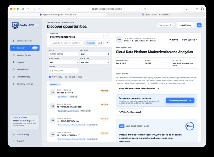Image resolution: width=214 pixels, height=157 pixels.
Task: Open the Due Within dropdown
Action: point(95,62)
